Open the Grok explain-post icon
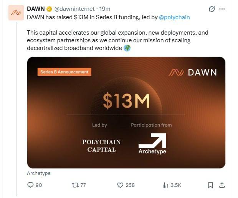 [211, 9]
